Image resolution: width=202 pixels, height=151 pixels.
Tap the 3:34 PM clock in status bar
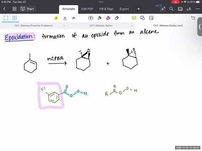6,2
